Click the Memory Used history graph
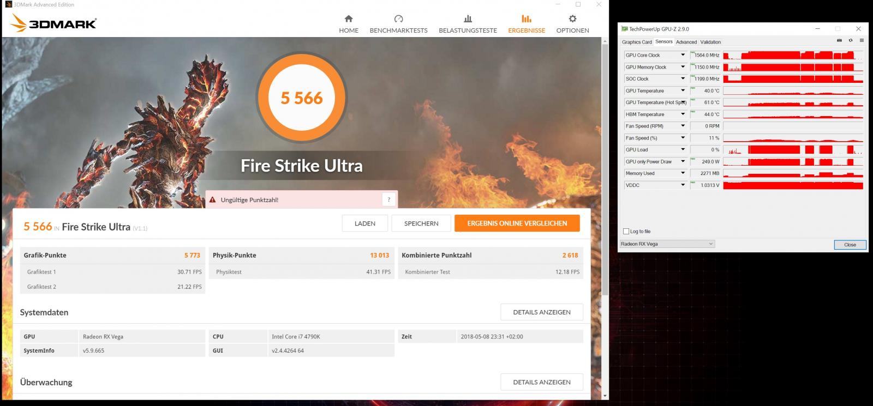This screenshot has width=873, height=406. [x=793, y=173]
